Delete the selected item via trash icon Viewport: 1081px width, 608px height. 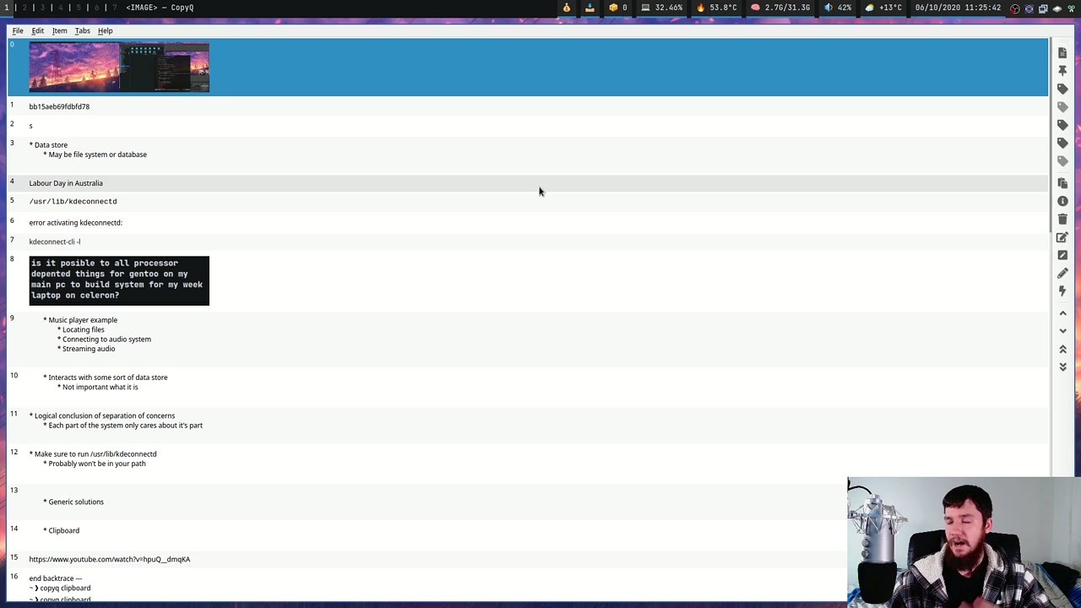point(1062,219)
